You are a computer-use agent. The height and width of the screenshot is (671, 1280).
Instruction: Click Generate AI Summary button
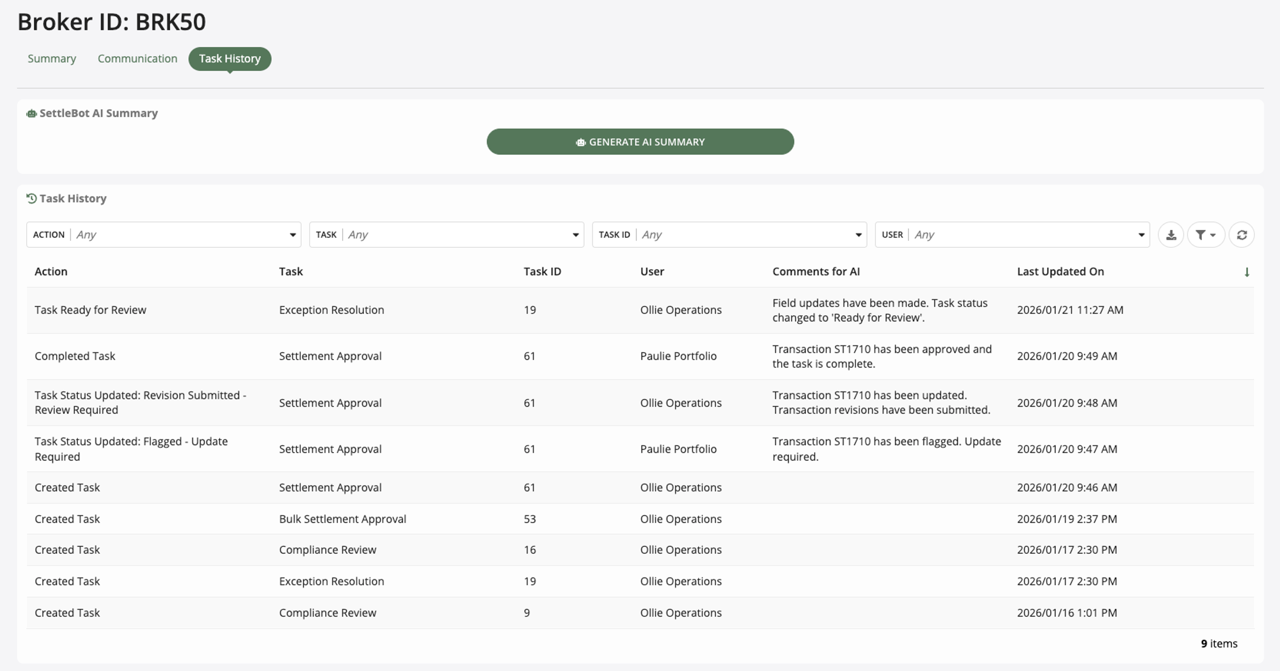click(x=640, y=142)
